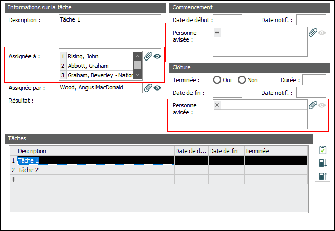This screenshot has width=335, height=231.
Task: Select the Oui radio button for Terminée
Action: pos(217,80)
